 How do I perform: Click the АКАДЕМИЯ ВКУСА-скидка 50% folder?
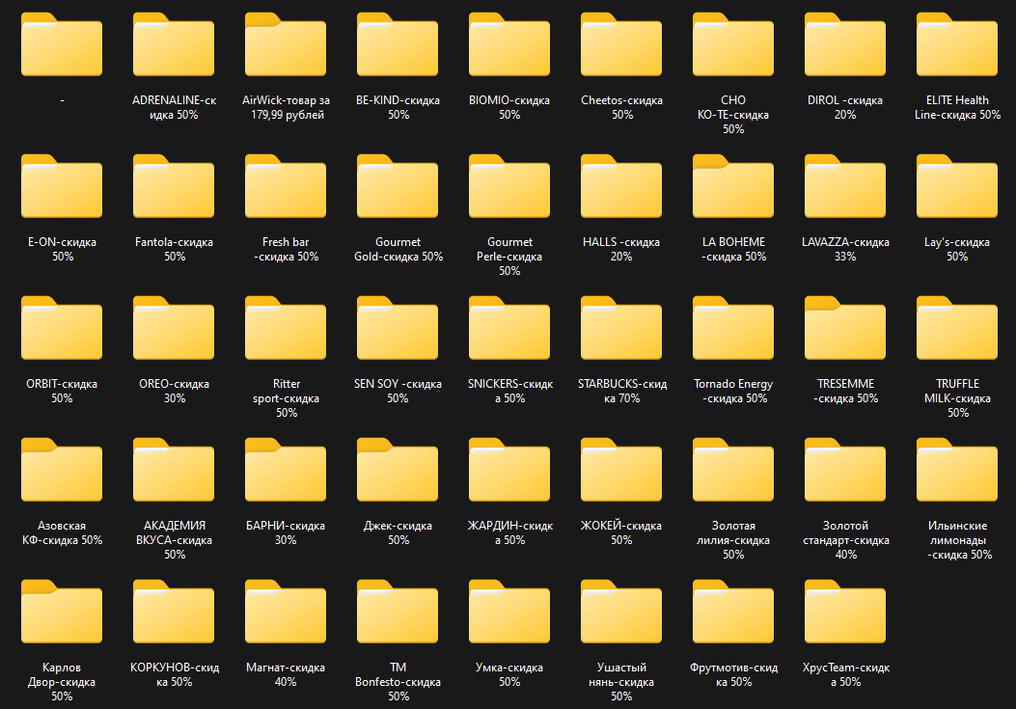(x=174, y=470)
